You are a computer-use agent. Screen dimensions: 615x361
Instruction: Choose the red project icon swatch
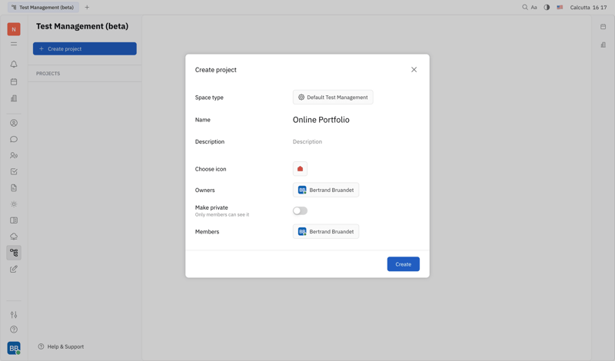click(300, 169)
